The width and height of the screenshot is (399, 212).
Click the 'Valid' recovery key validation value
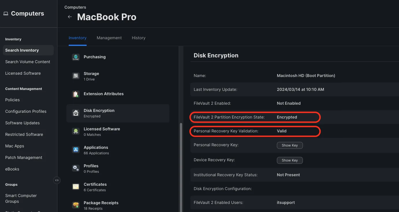[x=281, y=131]
